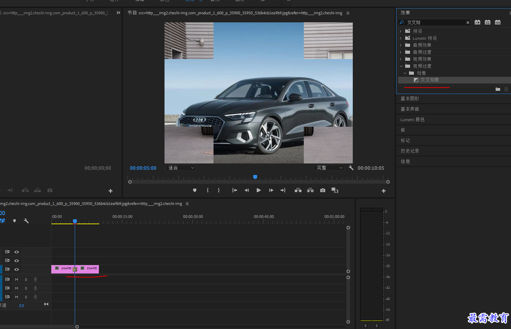Open timeline sequence panel menu

point(187,204)
